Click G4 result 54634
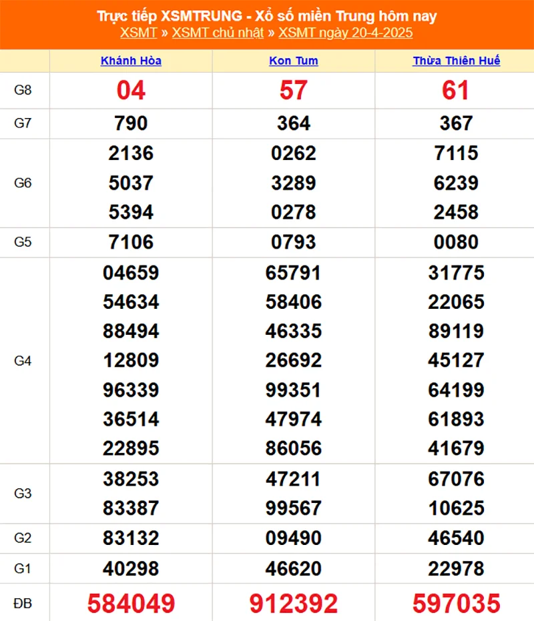 (x=131, y=302)
